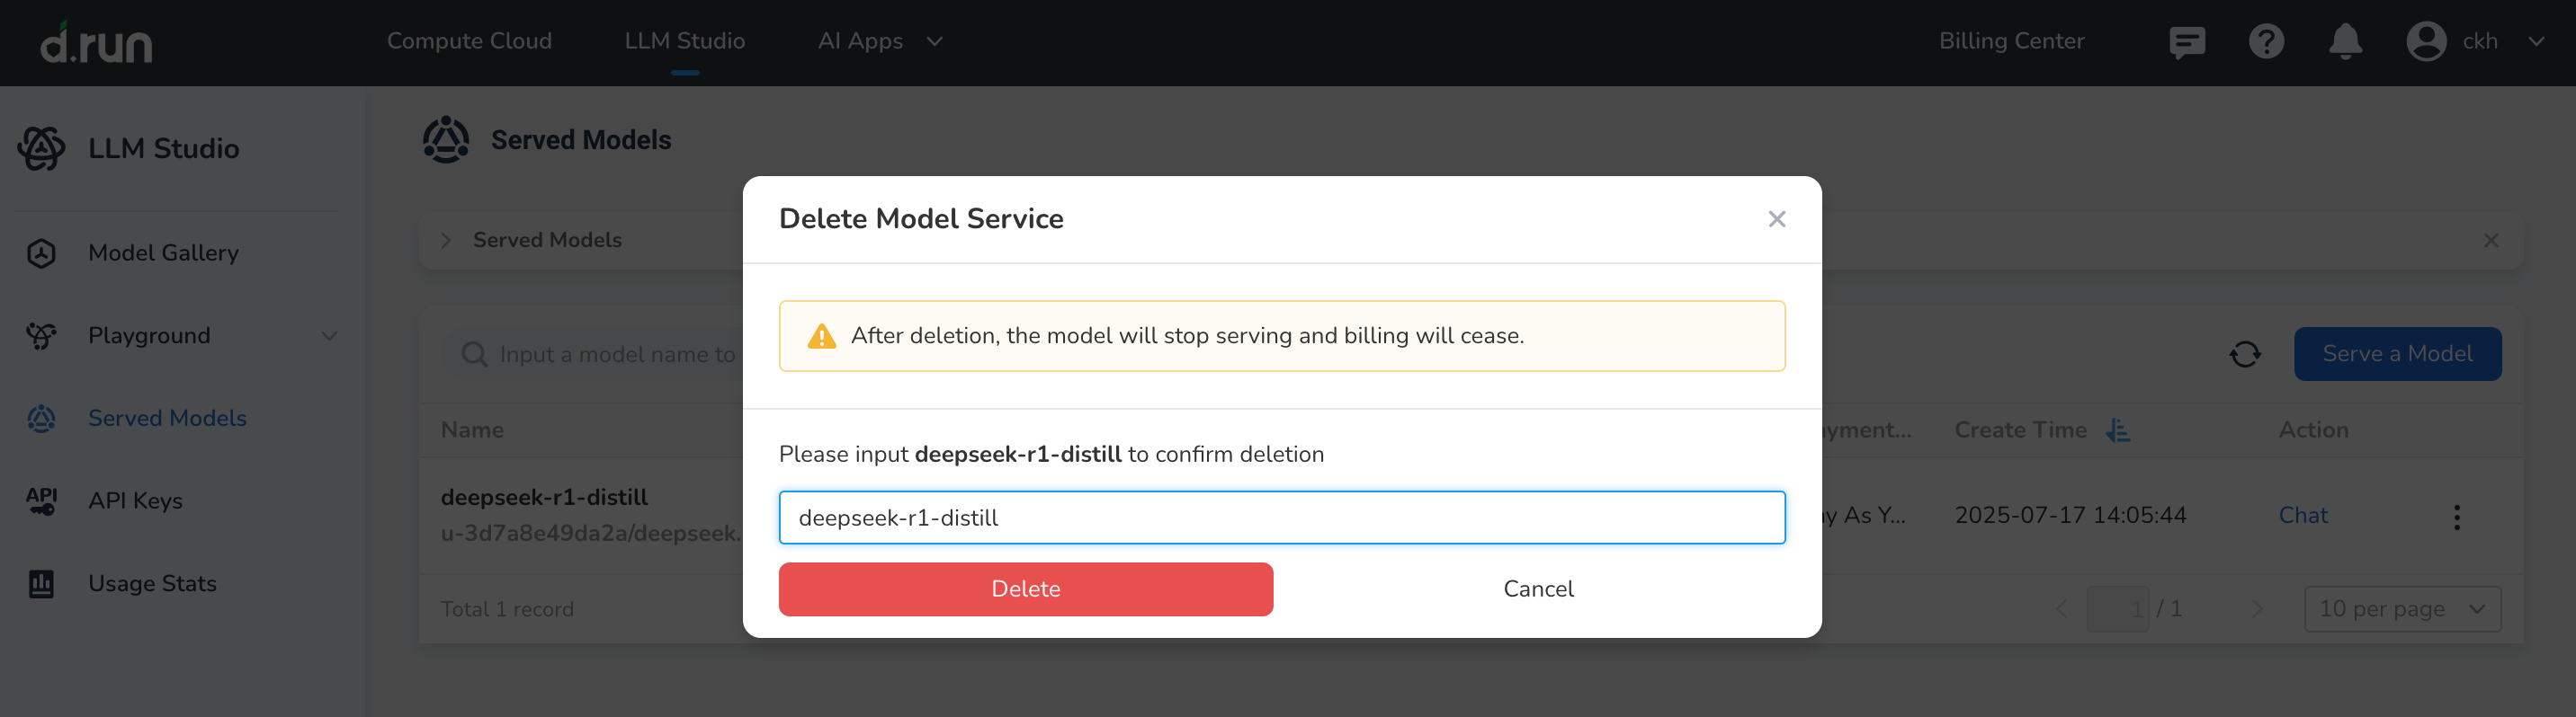
Task: Click the search magnifier icon
Action: click(x=474, y=355)
